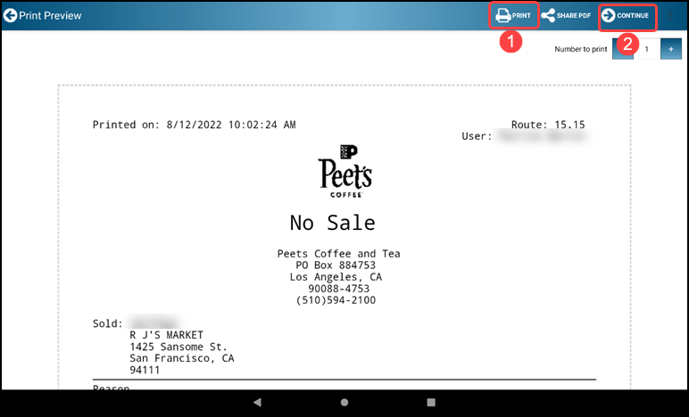Image resolution: width=689 pixels, height=417 pixels.
Task: Click the 'PO Box 884753' line
Action: tap(336, 266)
